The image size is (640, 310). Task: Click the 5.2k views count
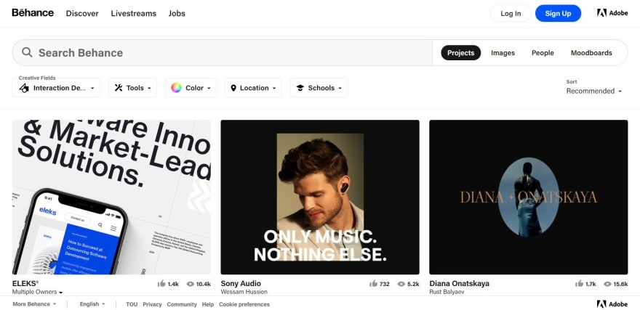click(x=413, y=284)
